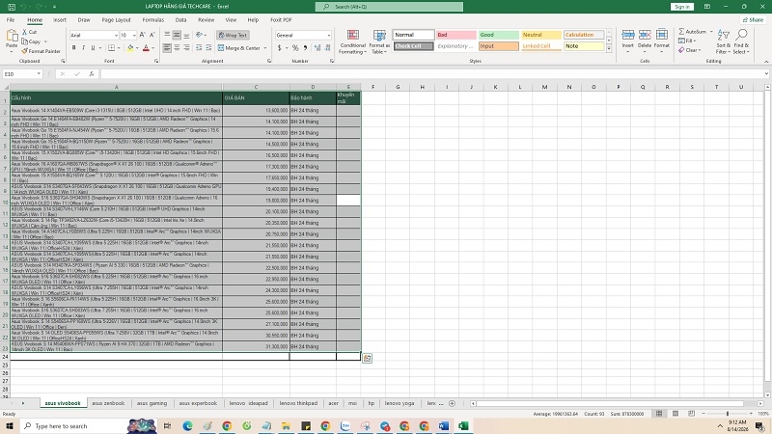Apply Comma Style icon
The image size is (772, 434).
point(305,47)
